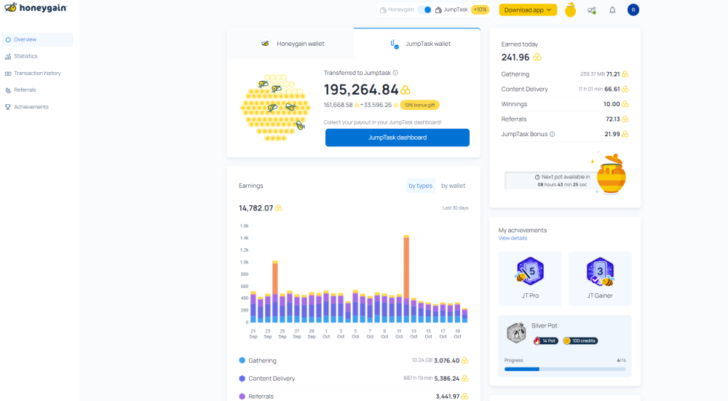The width and height of the screenshot is (728, 401).
Task: Click the credits icon next to 195,264.84
Action: (405, 90)
